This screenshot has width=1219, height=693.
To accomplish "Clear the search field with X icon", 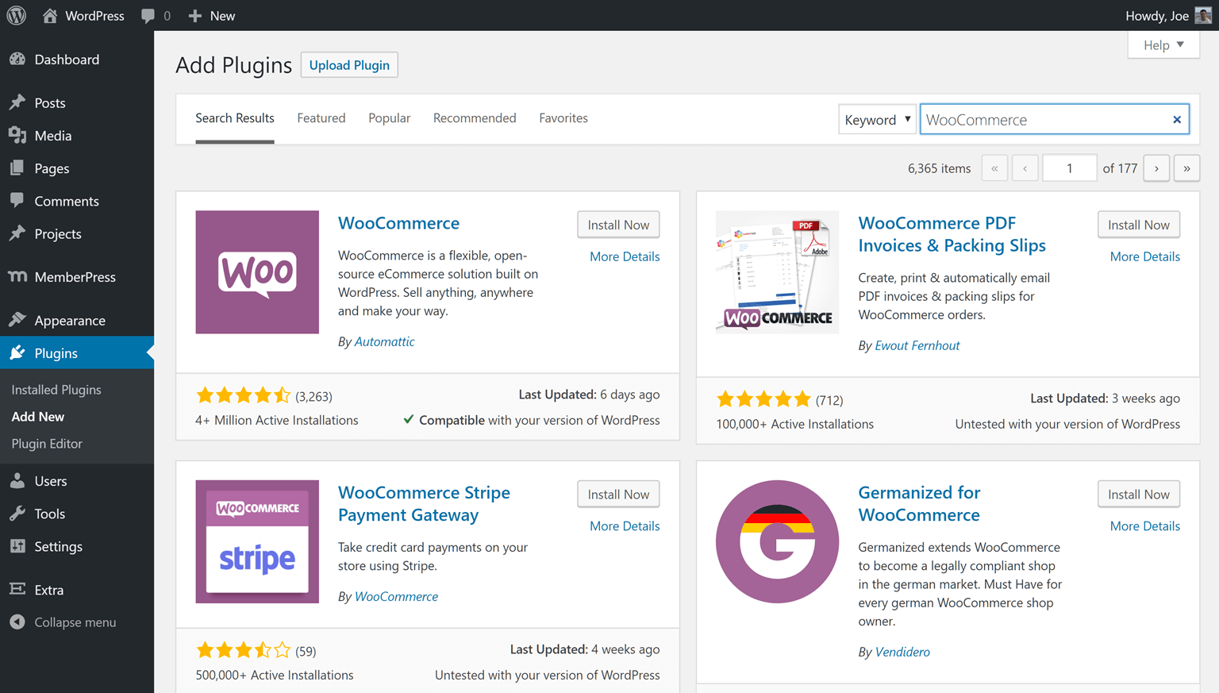I will pos(1177,120).
